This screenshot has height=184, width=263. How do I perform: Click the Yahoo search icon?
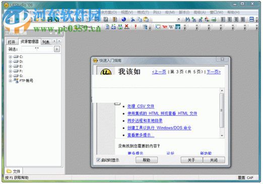click(x=165, y=27)
